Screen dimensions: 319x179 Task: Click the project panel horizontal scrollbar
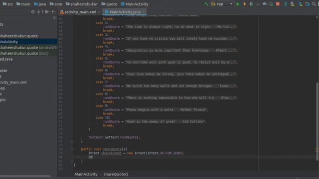[x=25, y=176]
